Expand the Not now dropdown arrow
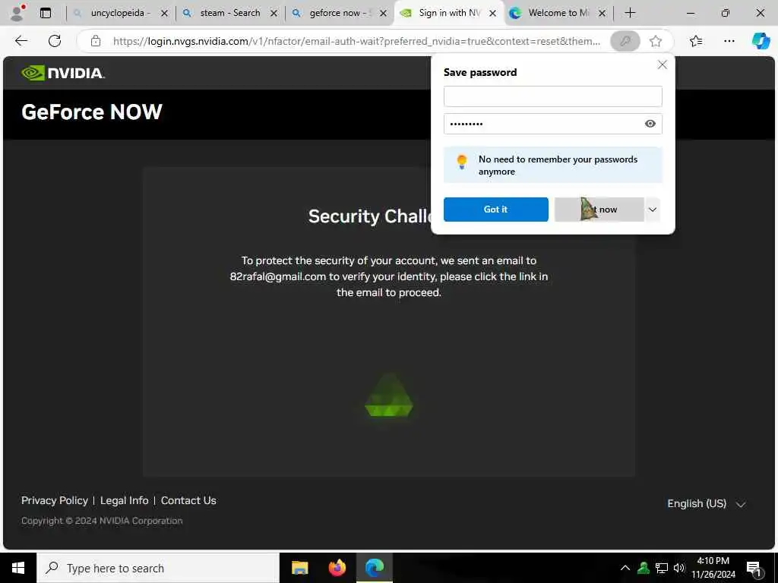 point(653,210)
